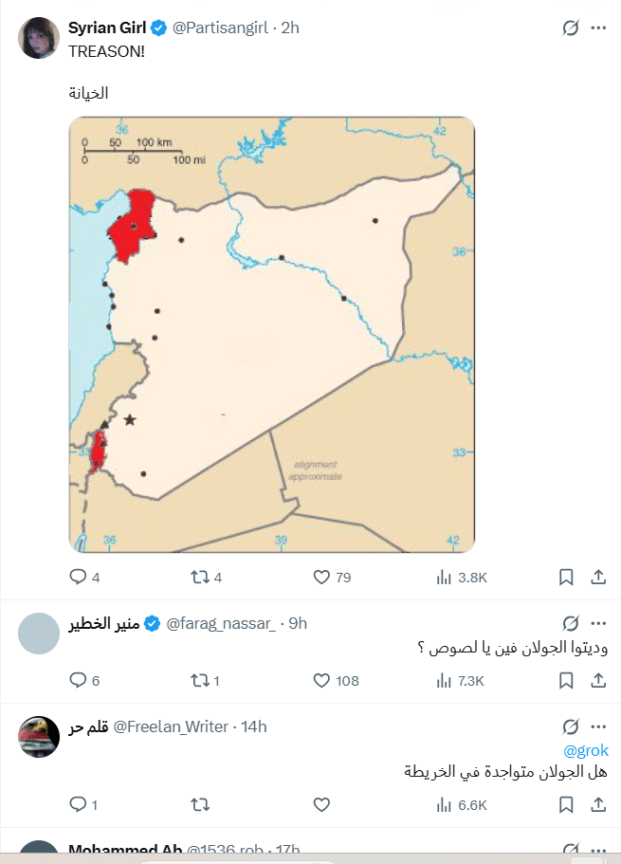
Task: Bookmark the @Freelan_Writer reply
Action: coord(566,804)
